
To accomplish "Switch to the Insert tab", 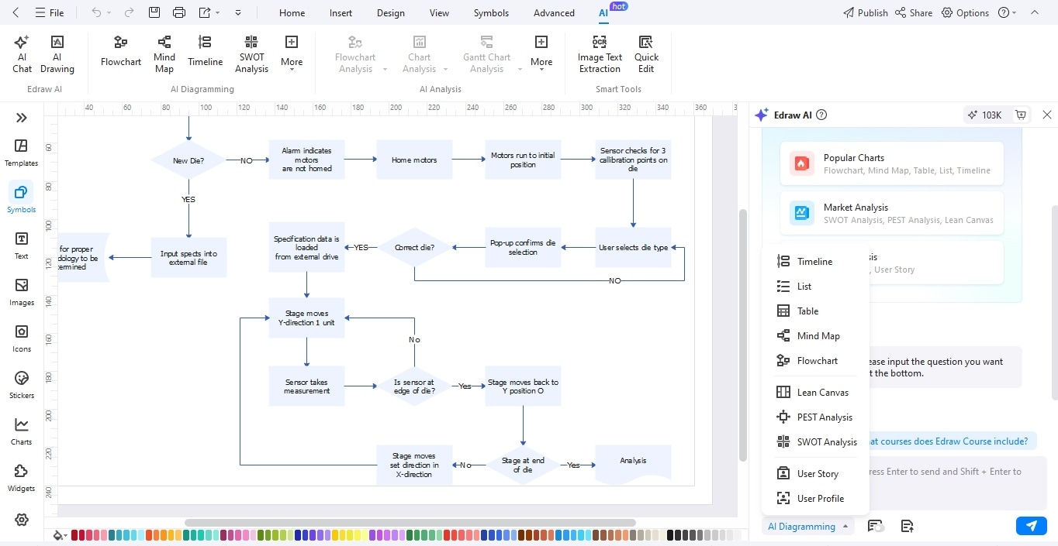I will tap(341, 12).
